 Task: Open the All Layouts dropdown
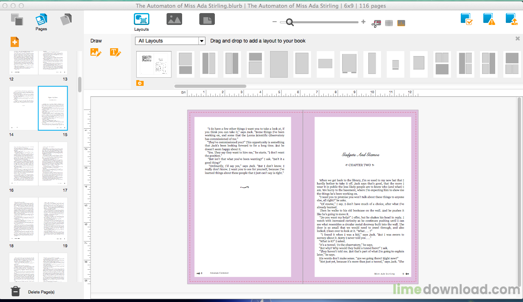pyautogui.click(x=170, y=41)
